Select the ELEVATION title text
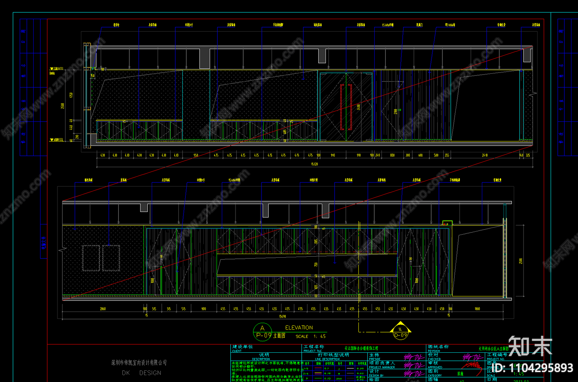 [x=299, y=327]
